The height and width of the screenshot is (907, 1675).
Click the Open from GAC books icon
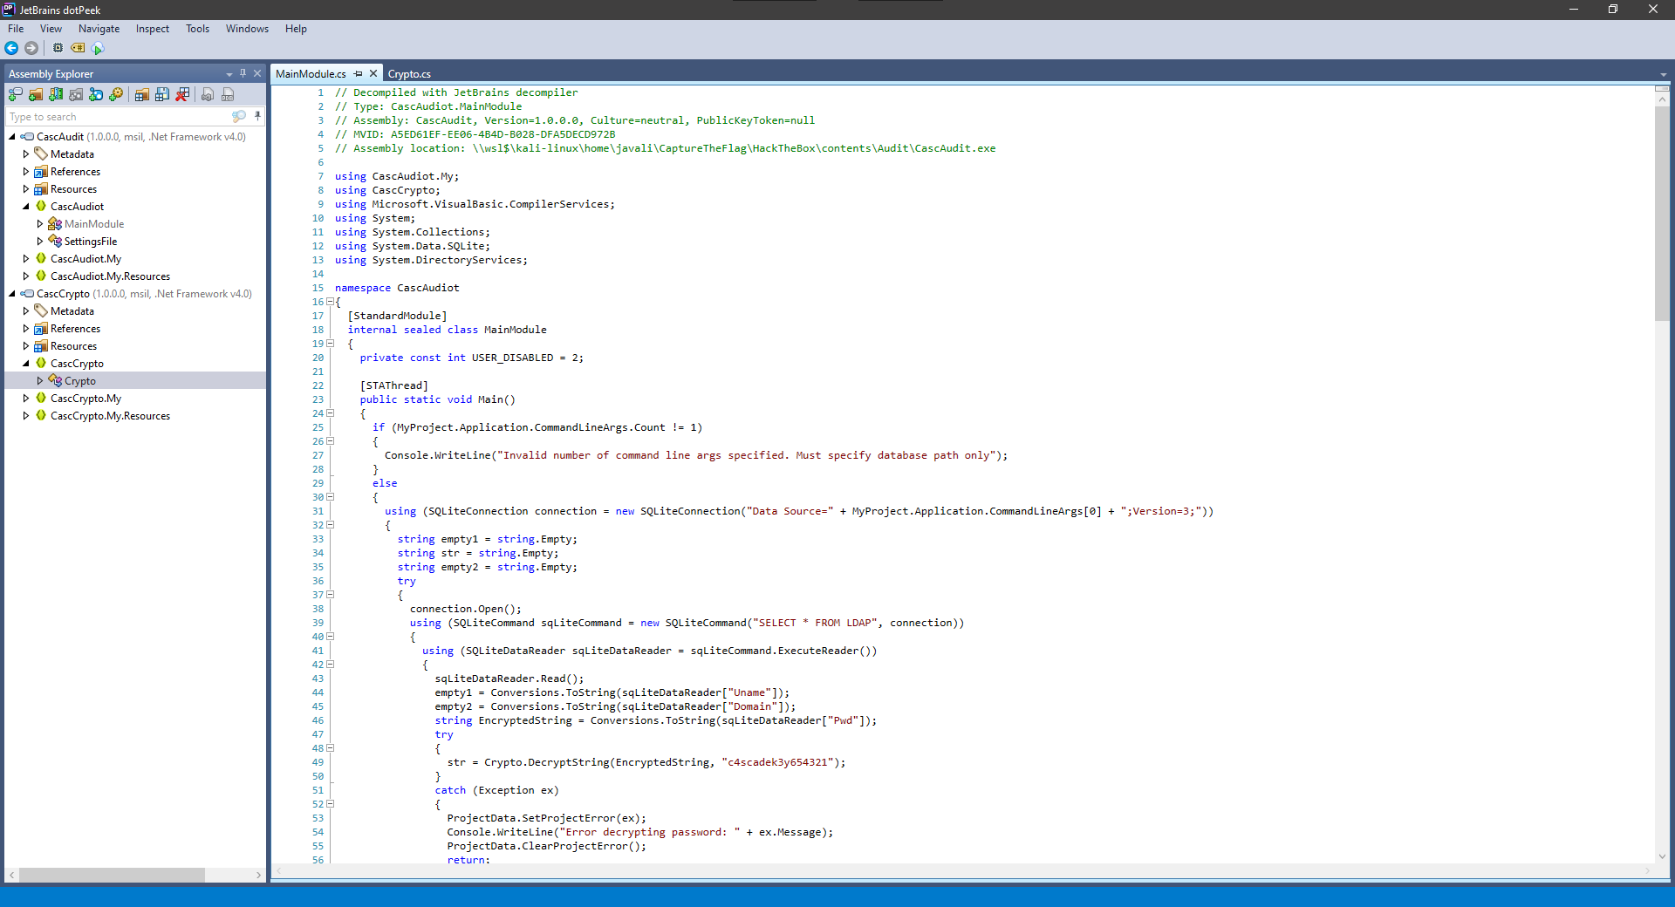(56, 94)
